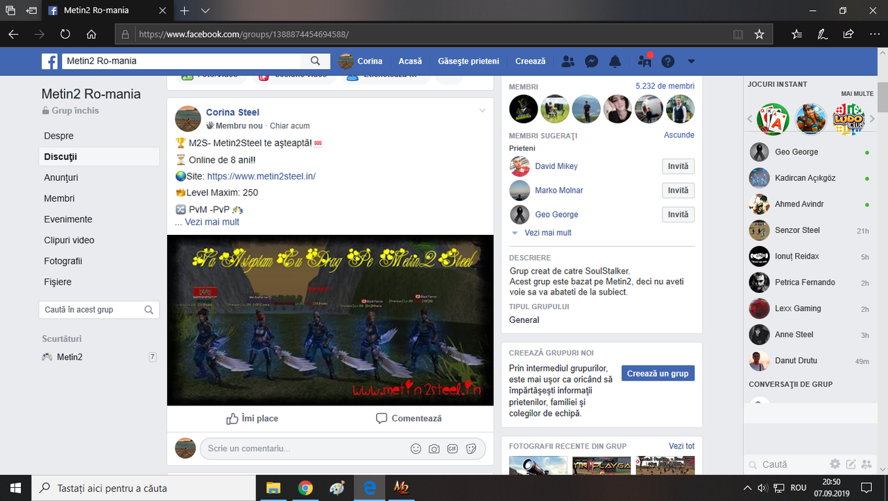This screenshot has height=501, width=888.
Task: Expand 'Vezi mai mult' under suggested members
Action: (548, 233)
